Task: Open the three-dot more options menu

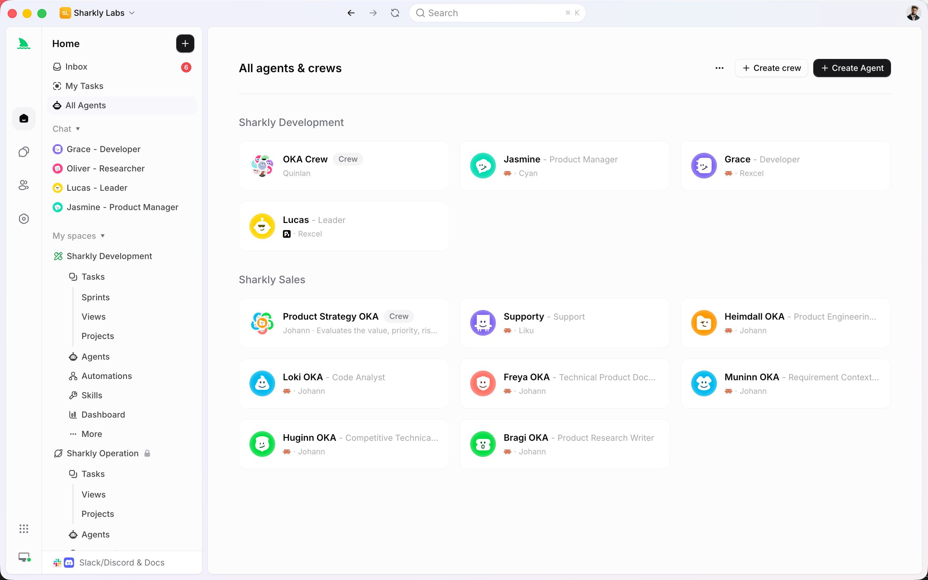Action: (x=720, y=68)
